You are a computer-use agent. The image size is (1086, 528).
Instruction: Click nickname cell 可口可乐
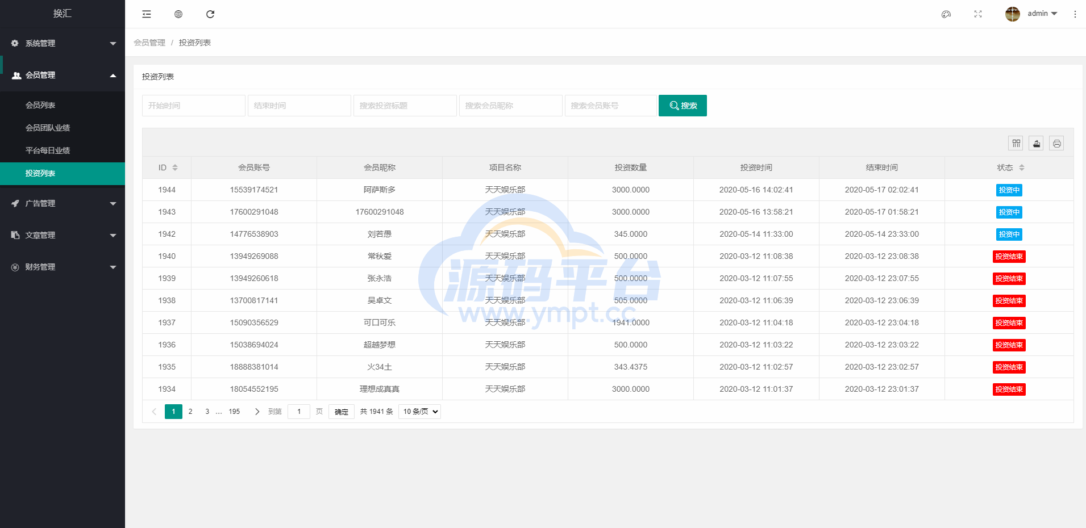pyautogui.click(x=380, y=322)
